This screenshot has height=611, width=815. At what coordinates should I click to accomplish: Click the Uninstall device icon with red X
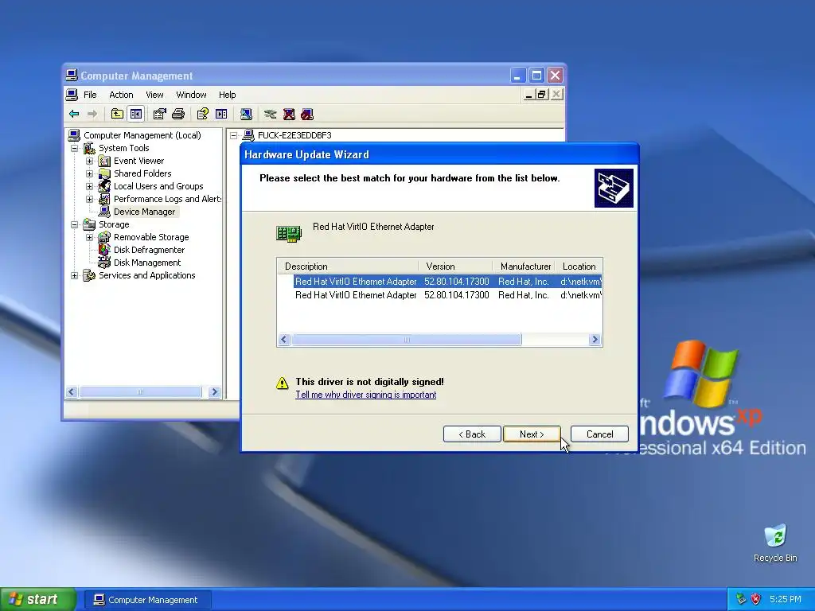click(x=289, y=114)
